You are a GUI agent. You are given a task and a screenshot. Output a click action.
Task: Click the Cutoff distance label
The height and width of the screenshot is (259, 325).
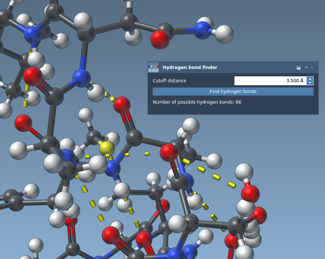pos(169,81)
